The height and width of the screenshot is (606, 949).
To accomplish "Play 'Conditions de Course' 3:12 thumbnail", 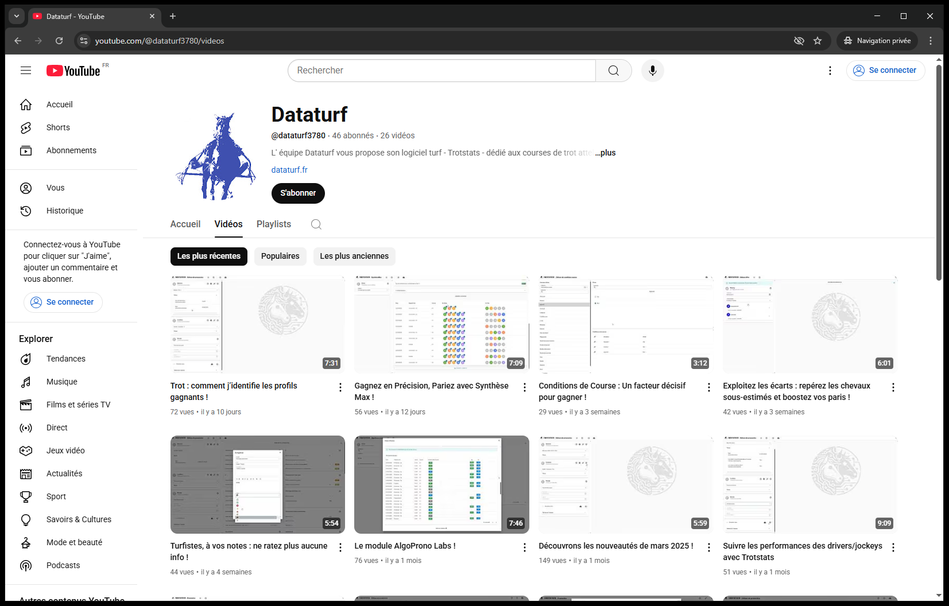I will (x=626, y=324).
